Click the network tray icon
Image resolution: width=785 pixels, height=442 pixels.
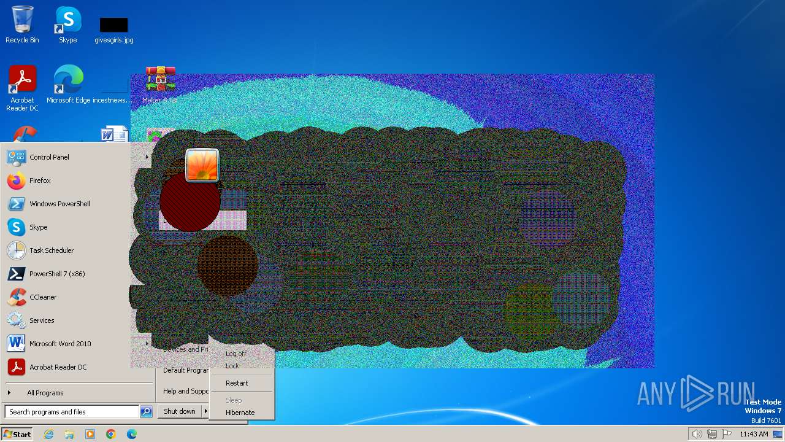pos(712,434)
